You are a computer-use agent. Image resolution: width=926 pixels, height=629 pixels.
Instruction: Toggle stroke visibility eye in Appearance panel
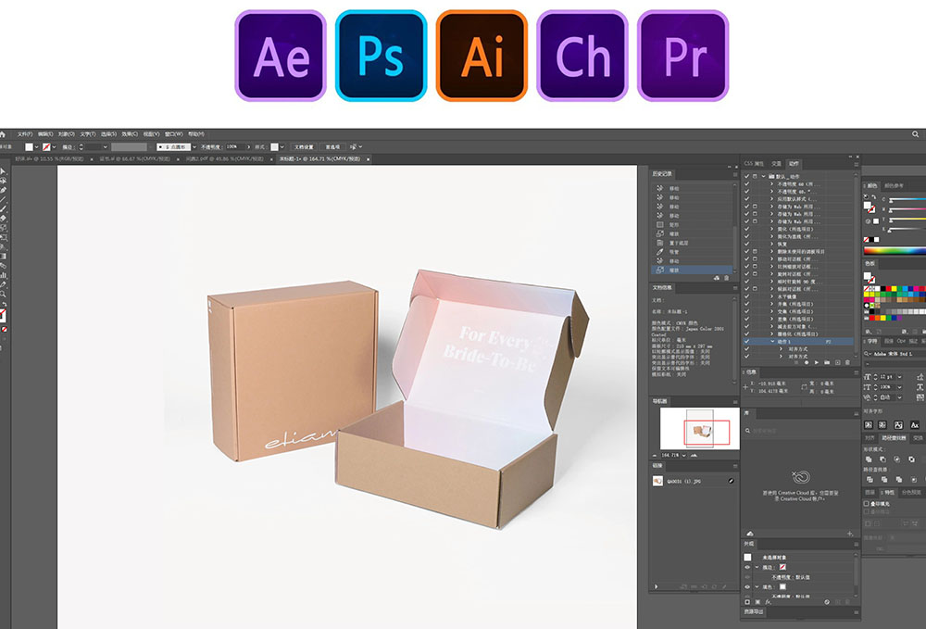point(747,567)
